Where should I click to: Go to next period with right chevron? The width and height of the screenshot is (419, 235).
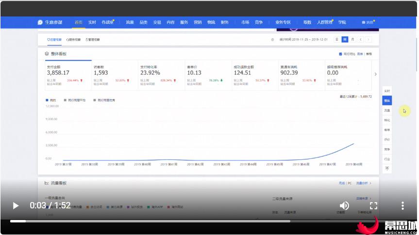369,39
